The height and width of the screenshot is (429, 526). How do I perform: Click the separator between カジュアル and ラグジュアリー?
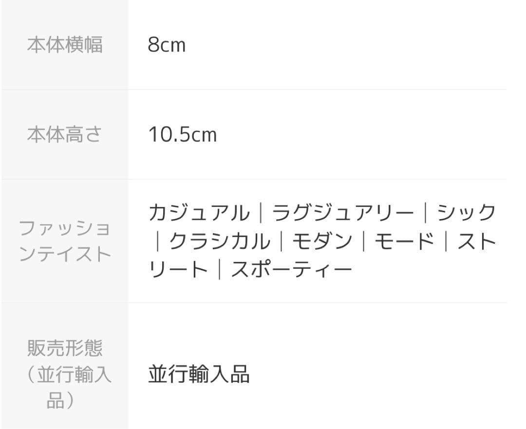pos(261,213)
